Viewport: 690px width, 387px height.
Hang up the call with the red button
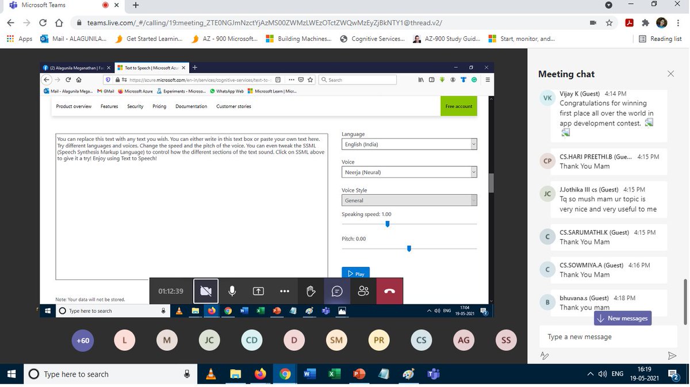pyautogui.click(x=390, y=291)
